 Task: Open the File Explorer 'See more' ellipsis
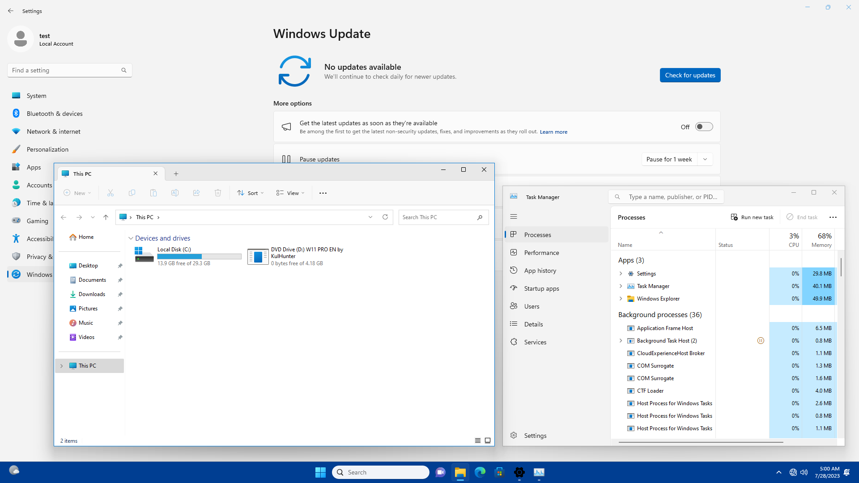pos(323,193)
